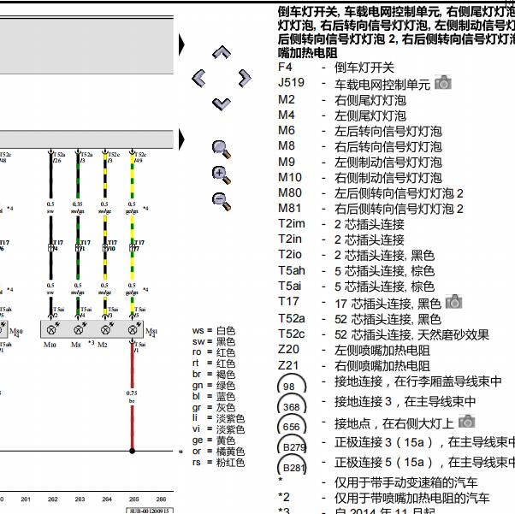Click the black arrow beside the upper gray bar
Viewport: 515px width, 514px height.
[181, 44]
